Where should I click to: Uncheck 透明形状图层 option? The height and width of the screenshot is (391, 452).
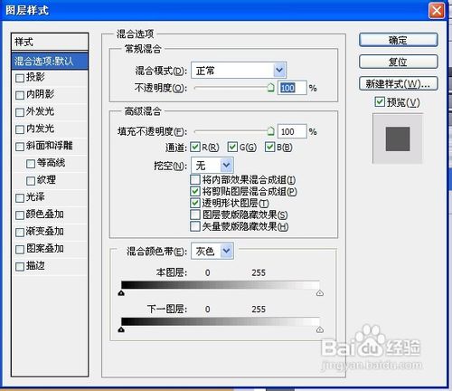point(195,203)
